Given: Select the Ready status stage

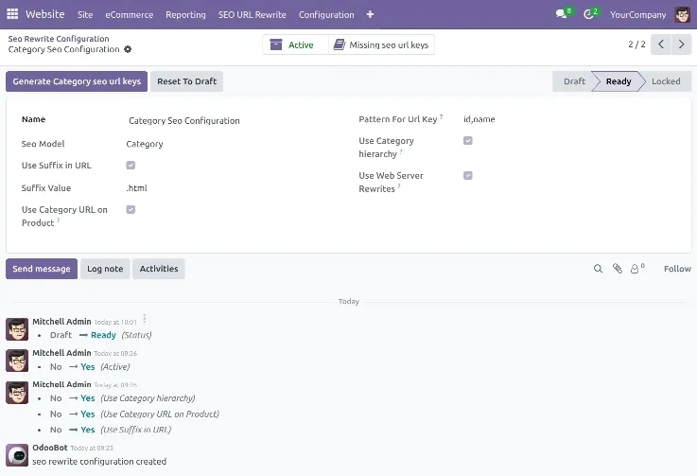Looking at the screenshot, I should pos(619,81).
